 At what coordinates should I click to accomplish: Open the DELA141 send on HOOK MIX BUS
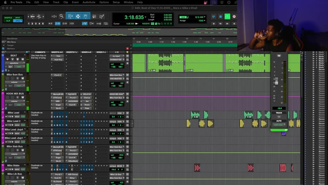pos(87,94)
